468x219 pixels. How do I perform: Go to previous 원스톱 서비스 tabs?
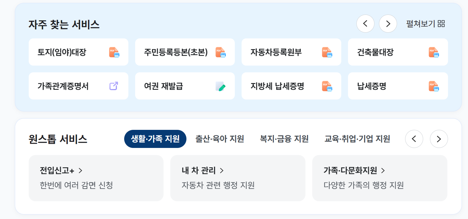pos(414,139)
